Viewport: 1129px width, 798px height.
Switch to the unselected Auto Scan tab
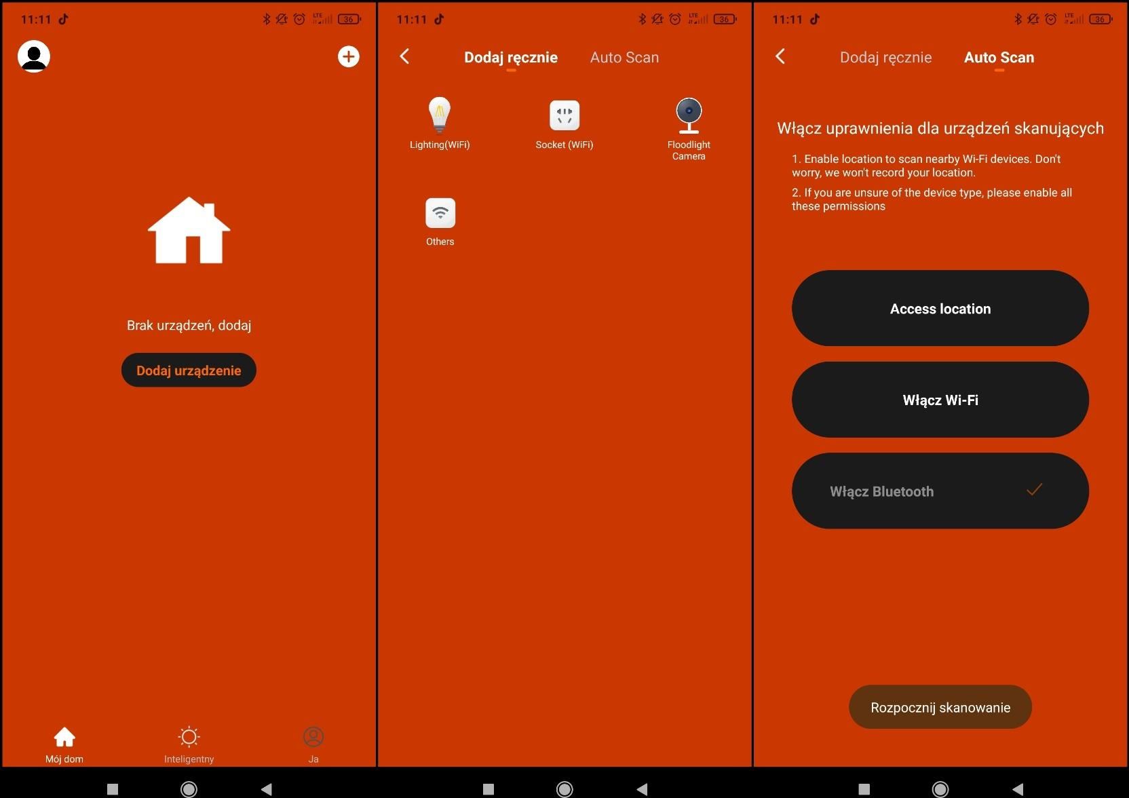624,58
